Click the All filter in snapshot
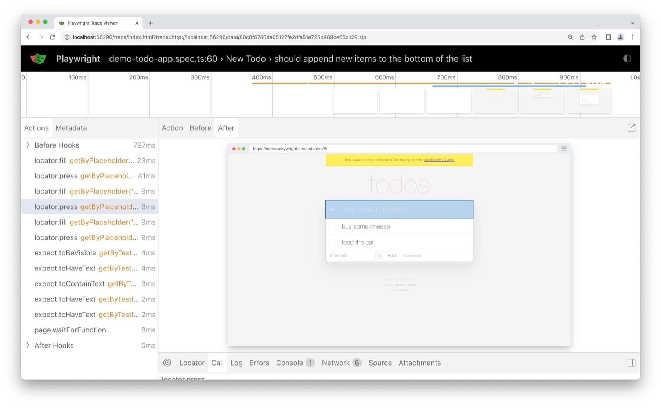Image resolution: width=661 pixels, height=407 pixels. (x=379, y=255)
